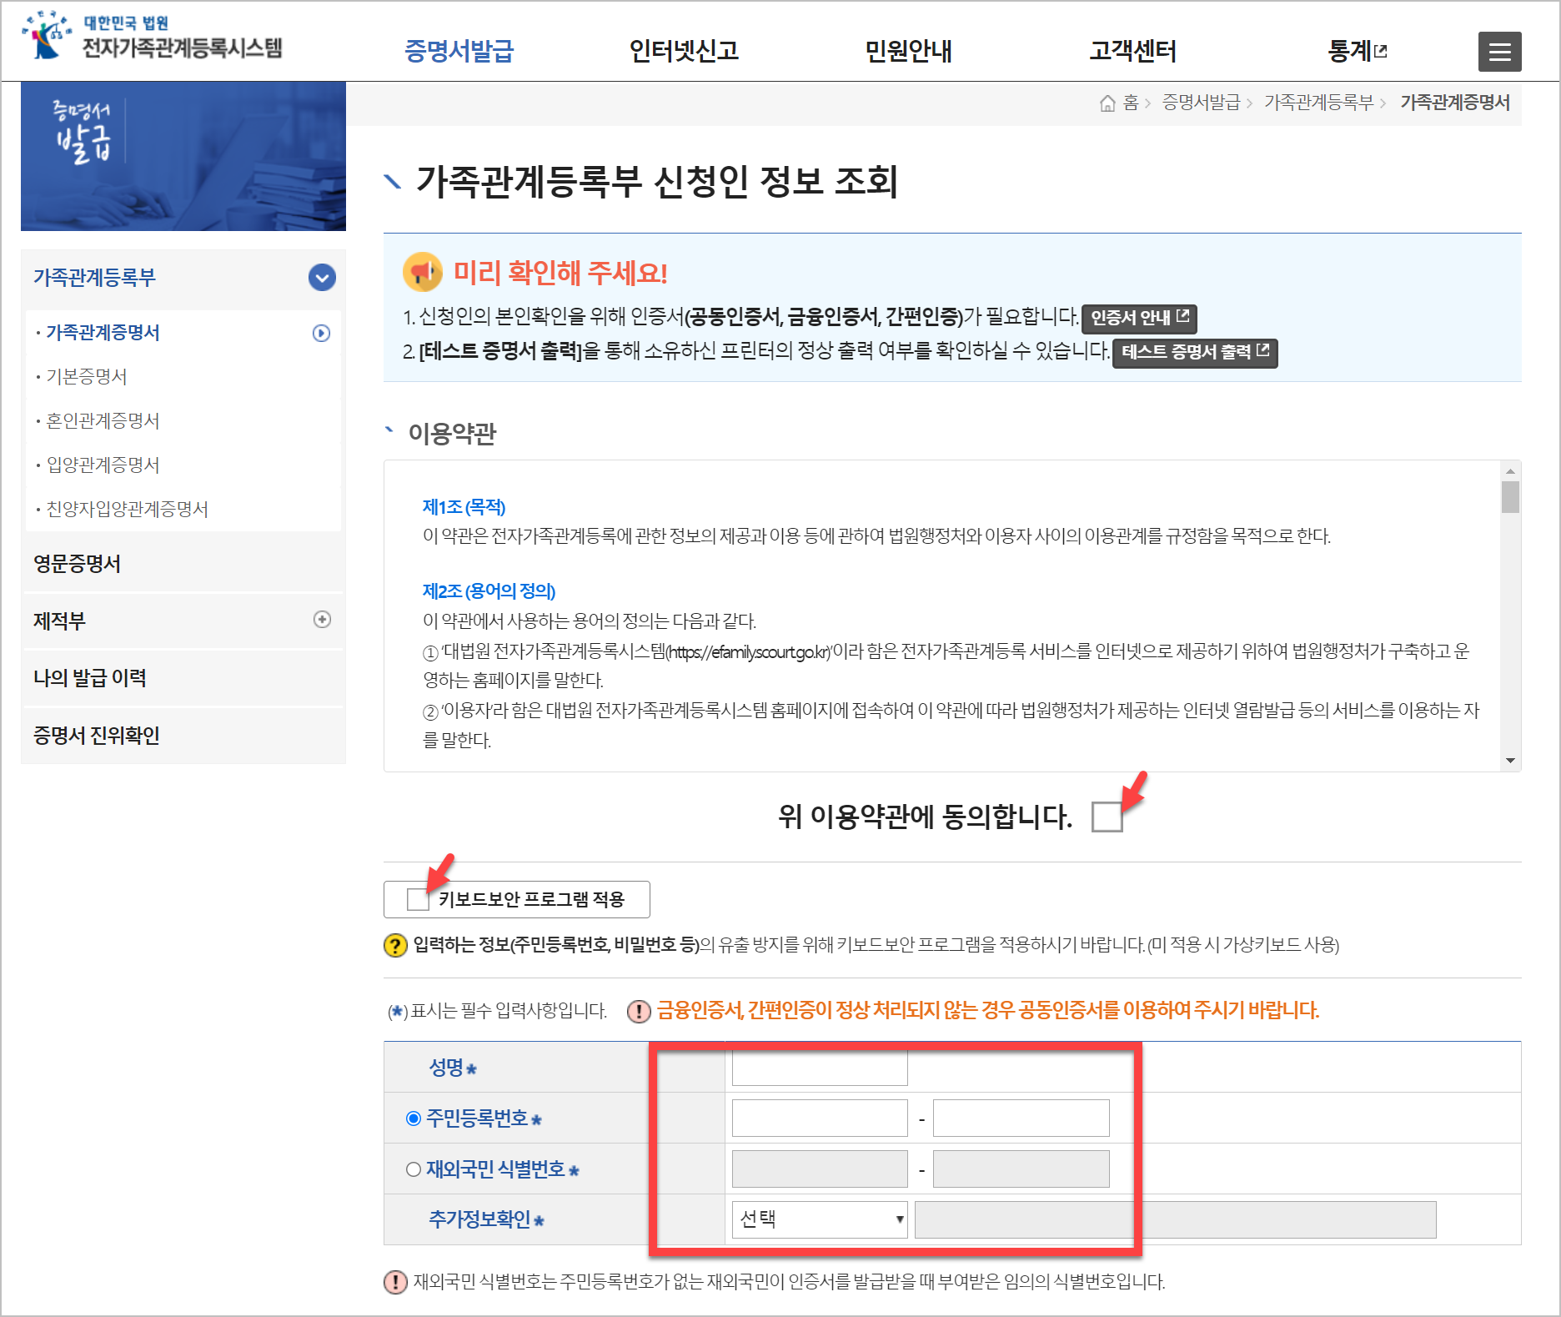Open the 고객센터 top menu
The image size is (1561, 1317).
(1133, 52)
